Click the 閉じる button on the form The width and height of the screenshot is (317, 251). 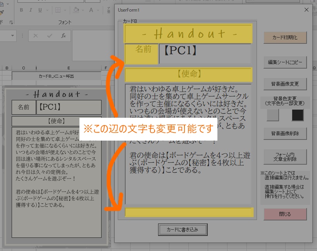point(285,214)
